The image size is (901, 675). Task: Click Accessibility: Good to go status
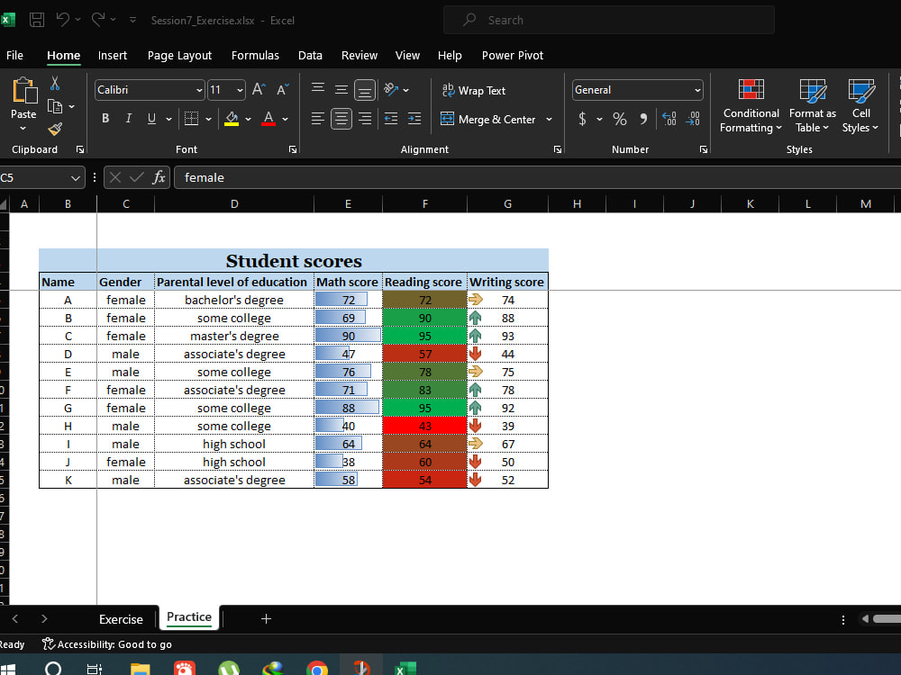point(107,644)
